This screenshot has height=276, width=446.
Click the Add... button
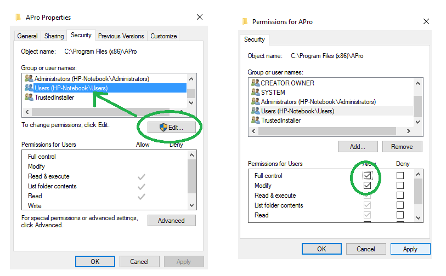(357, 147)
